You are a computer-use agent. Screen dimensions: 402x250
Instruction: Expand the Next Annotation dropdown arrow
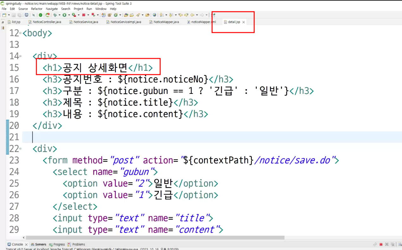166,15
